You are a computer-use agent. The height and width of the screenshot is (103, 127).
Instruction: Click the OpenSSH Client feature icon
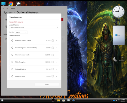tap(12, 76)
